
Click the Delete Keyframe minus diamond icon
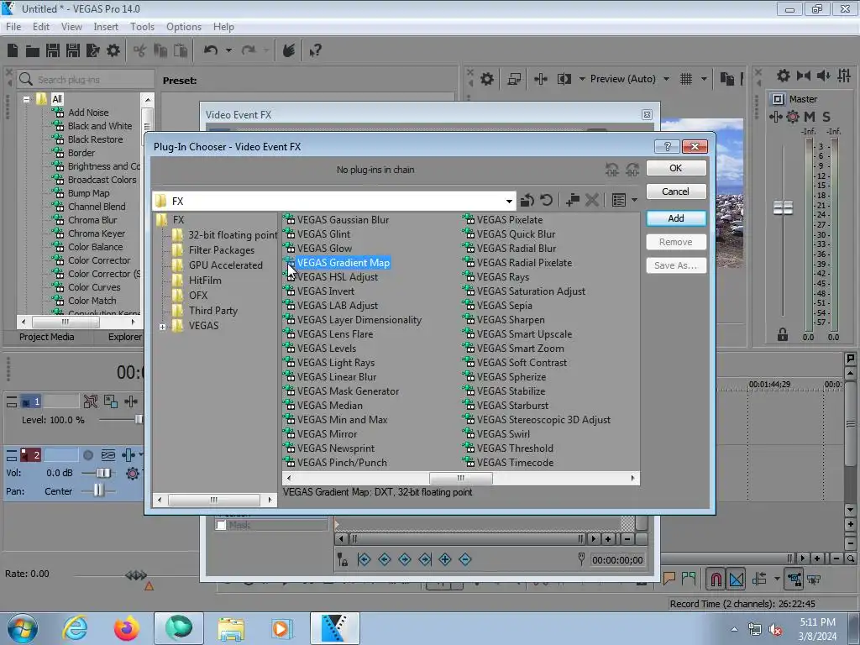click(x=465, y=559)
